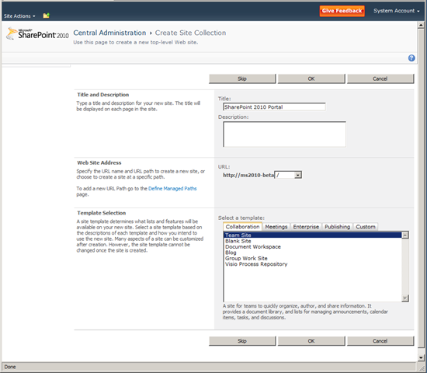Viewport: 427px width, 373px height.
Task: Select the Collaboration template tab
Action: (242, 227)
